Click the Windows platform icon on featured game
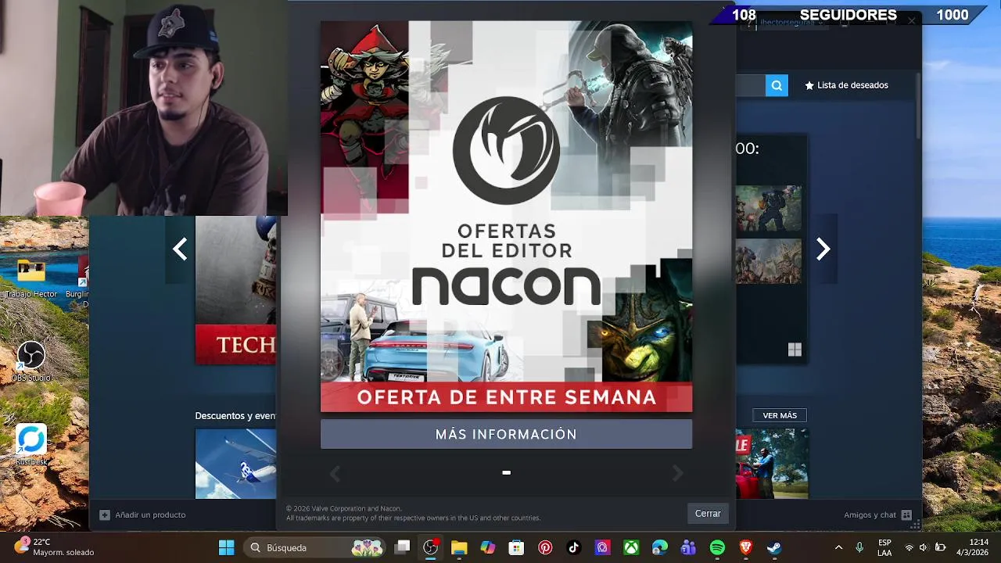 (795, 350)
